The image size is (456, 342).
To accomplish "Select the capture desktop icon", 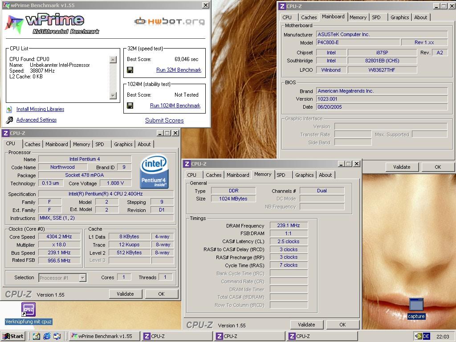I will [x=416, y=309].
